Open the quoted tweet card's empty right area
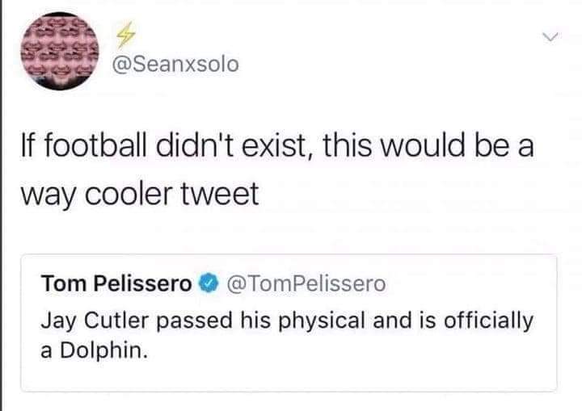The width and height of the screenshot is (582, 411). [x=404, y=355]
